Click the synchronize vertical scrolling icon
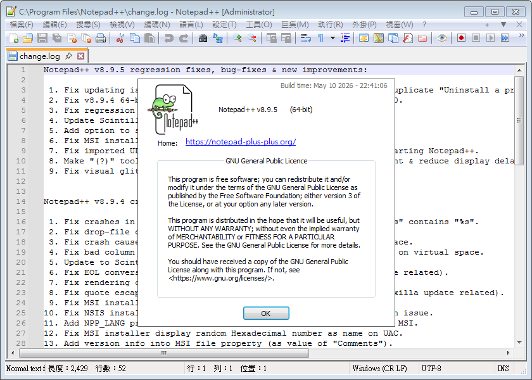Screen dimensions: 532x380 click(271, 38)
